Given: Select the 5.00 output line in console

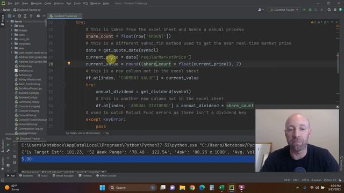Looking at the screenshot, I should pos(138,159).
